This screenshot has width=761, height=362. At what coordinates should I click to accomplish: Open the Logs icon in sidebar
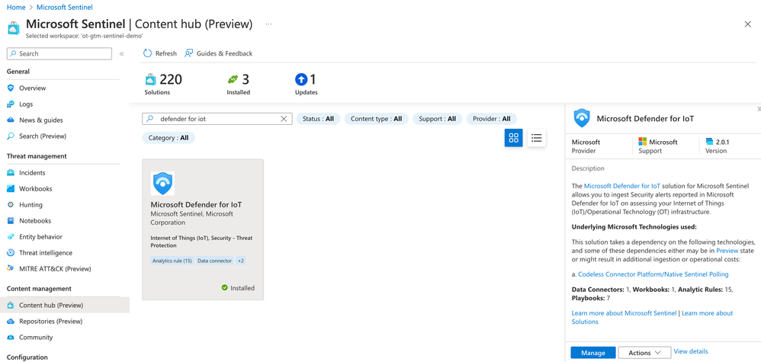click(x=11, y=104)
